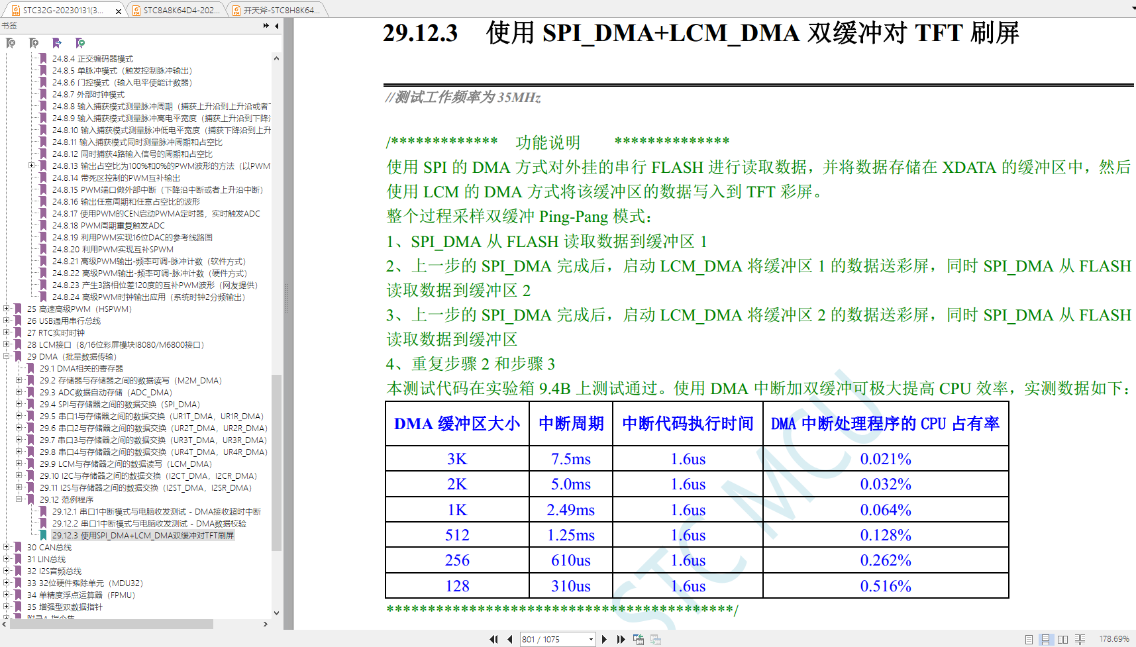Click table header DMA 缓冲区大小
The image size is (1136, 647).
point(457,423)
